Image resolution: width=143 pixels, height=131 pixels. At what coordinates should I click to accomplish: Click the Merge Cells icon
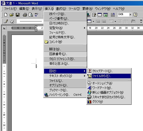pyautogui.click(x=98, y=21)
